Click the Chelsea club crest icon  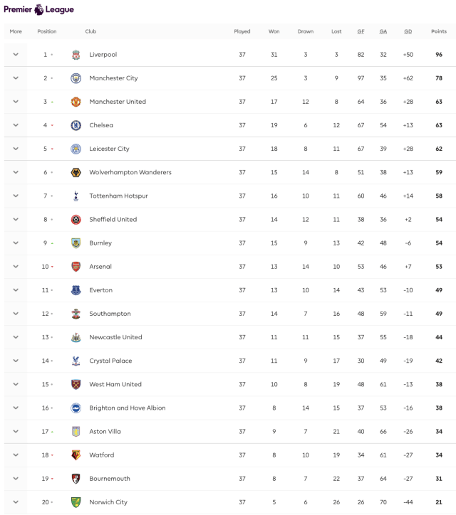click(76, 125)
